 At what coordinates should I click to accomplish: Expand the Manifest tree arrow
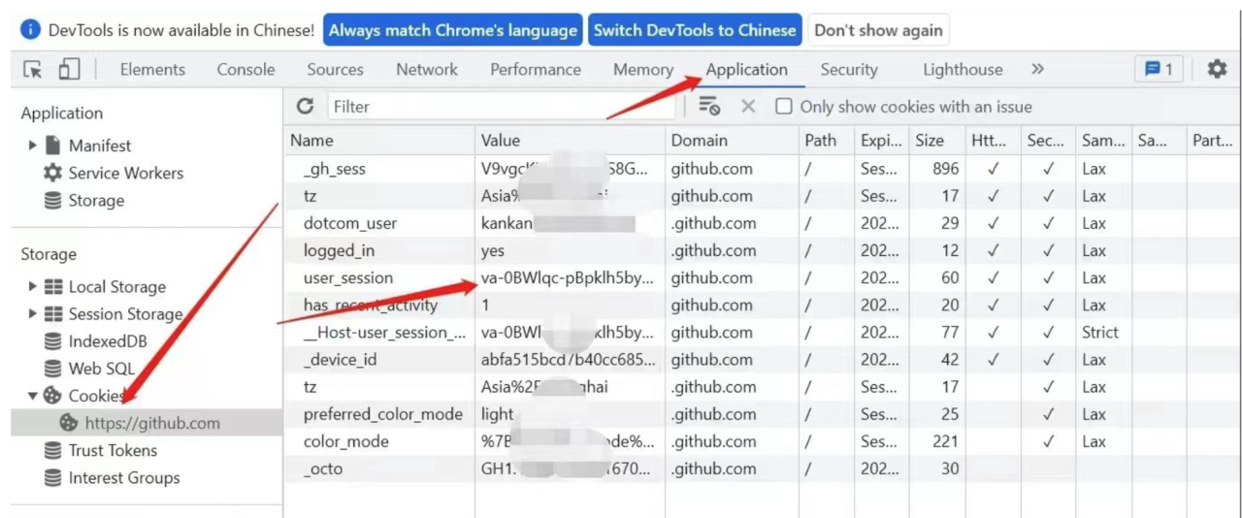point(33,146)
